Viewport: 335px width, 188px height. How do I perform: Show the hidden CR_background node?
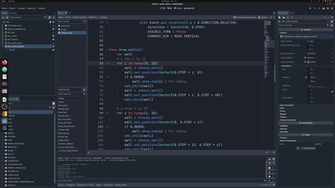pyautogui.click(x=53, y=26)
